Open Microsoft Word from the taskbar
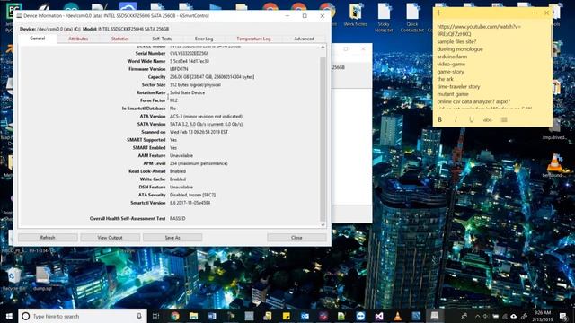This screenshot has height=323, width=575. pos(212,316)
